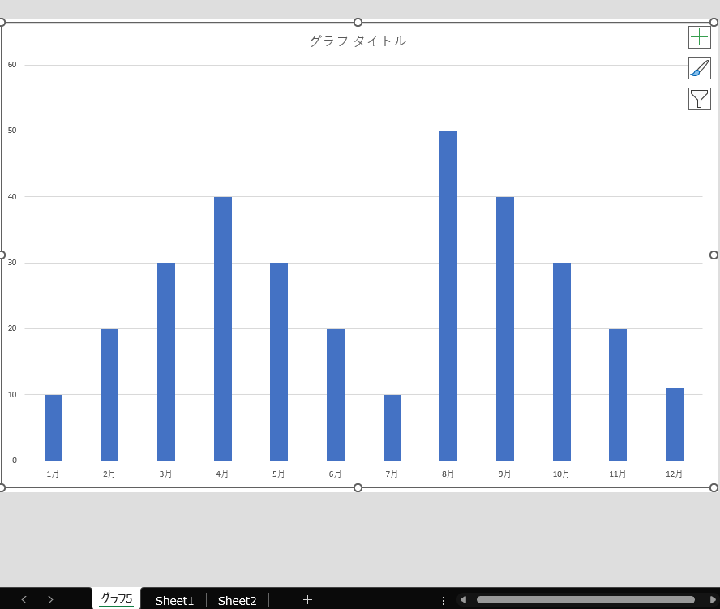Select the 7月 bar in the chart
720x609 pixels.
pyautogui.click(x=392, y=427)
